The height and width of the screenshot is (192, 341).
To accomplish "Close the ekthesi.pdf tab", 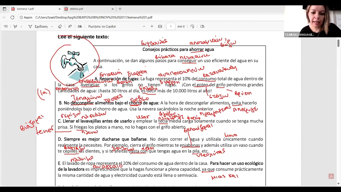I will click(112, 9).
